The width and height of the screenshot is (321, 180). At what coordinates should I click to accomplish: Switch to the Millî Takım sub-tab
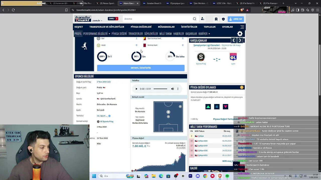pyautogui.click(x=166, y=34)
